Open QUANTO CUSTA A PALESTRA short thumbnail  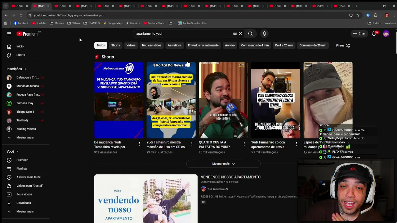tap(223, 100)
